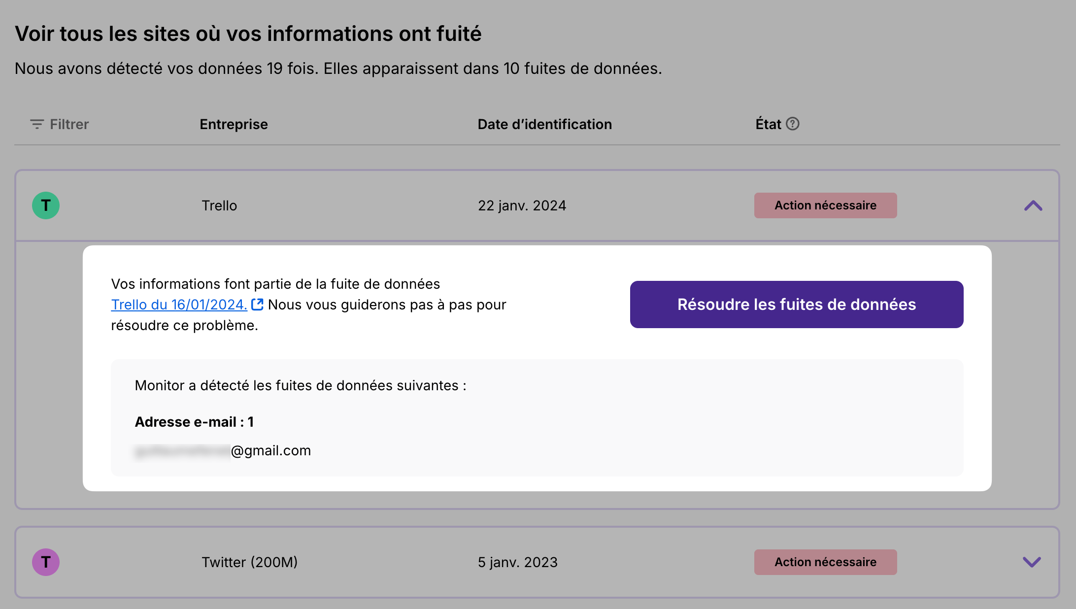Click the Trello company name
Viewport: 1076px width, 609px height.
[219, 205]
